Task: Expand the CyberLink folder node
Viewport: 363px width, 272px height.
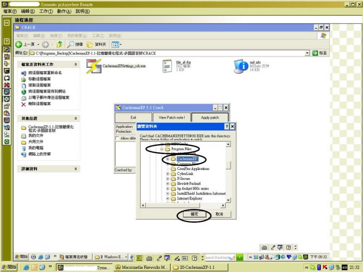Action: pos(167,174)
